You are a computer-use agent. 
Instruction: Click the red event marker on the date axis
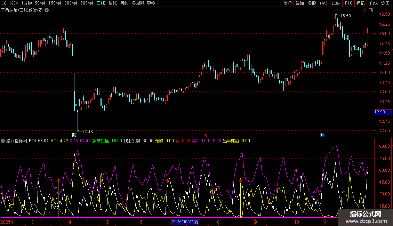click(206, 135)
